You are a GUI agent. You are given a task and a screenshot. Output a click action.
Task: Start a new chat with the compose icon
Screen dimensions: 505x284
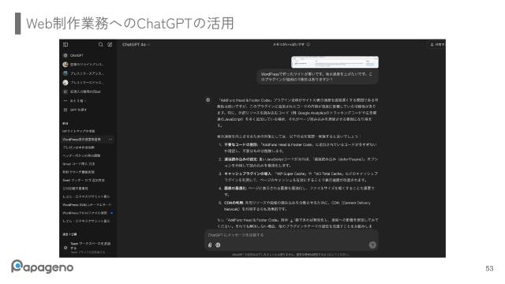(x=110, y=44)
